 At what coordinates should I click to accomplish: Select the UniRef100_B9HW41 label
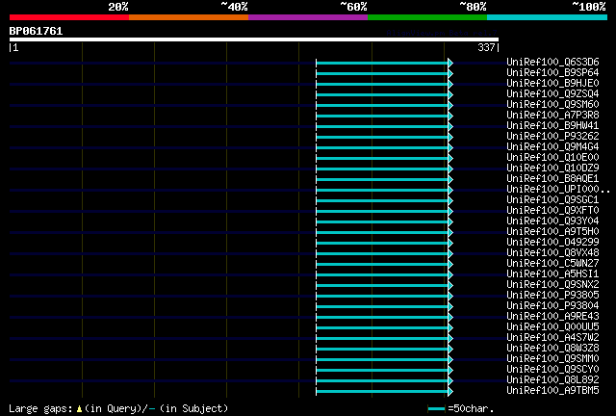click(552, 125)
